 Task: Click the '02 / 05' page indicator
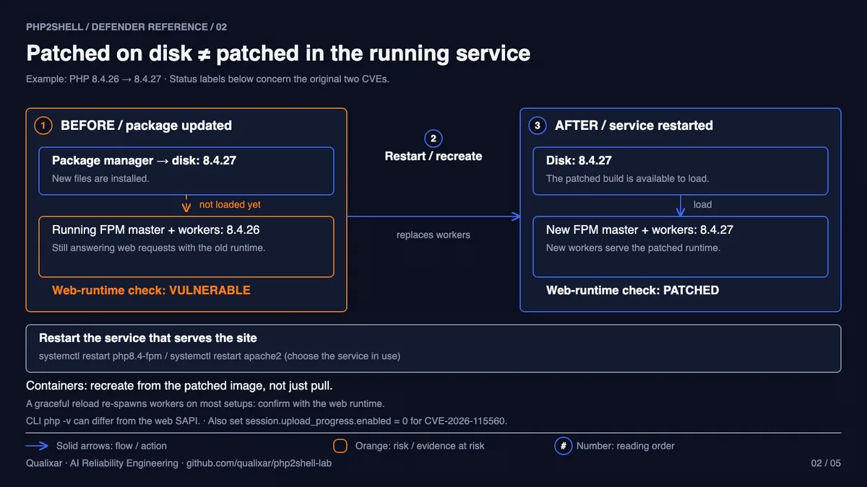pyautogui.click(x=826, y=463)
